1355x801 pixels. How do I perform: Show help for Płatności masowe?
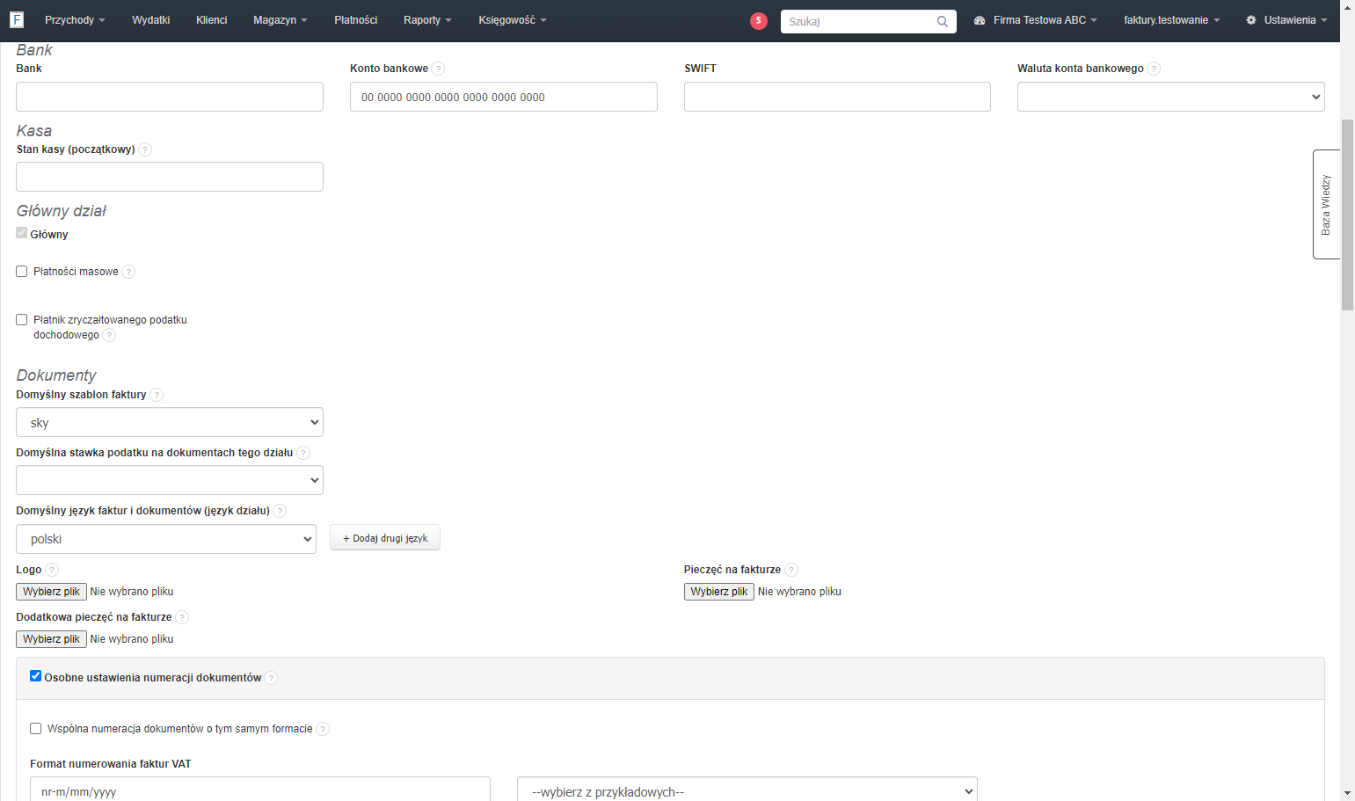(128, 272)
